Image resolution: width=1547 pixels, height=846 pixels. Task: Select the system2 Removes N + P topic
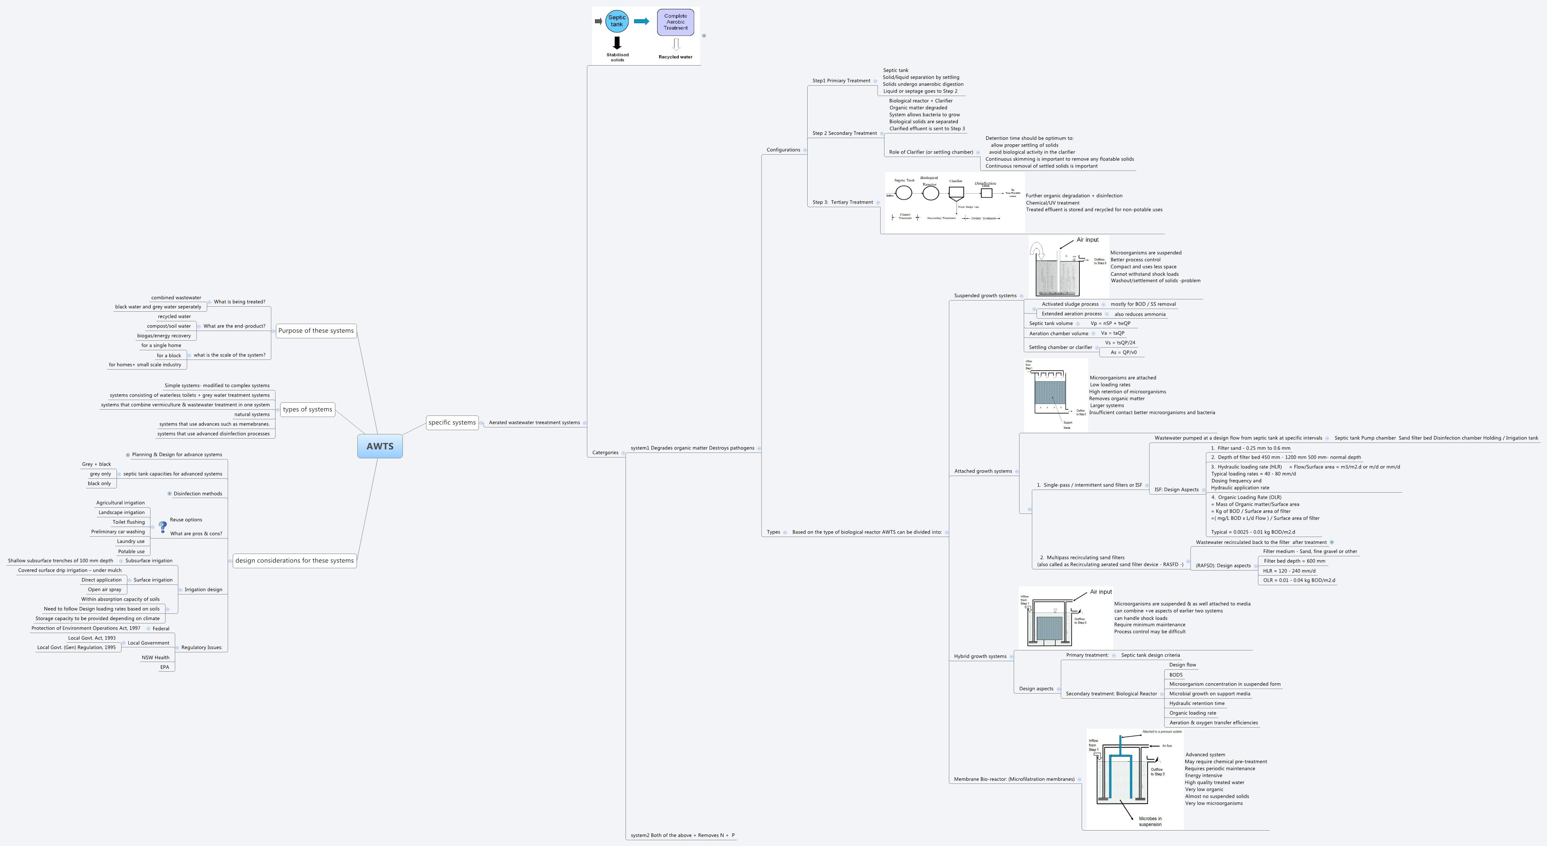pos(682,835)
